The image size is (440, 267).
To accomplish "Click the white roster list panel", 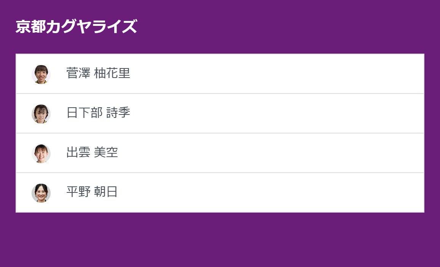I will click(x=304, y=133).
